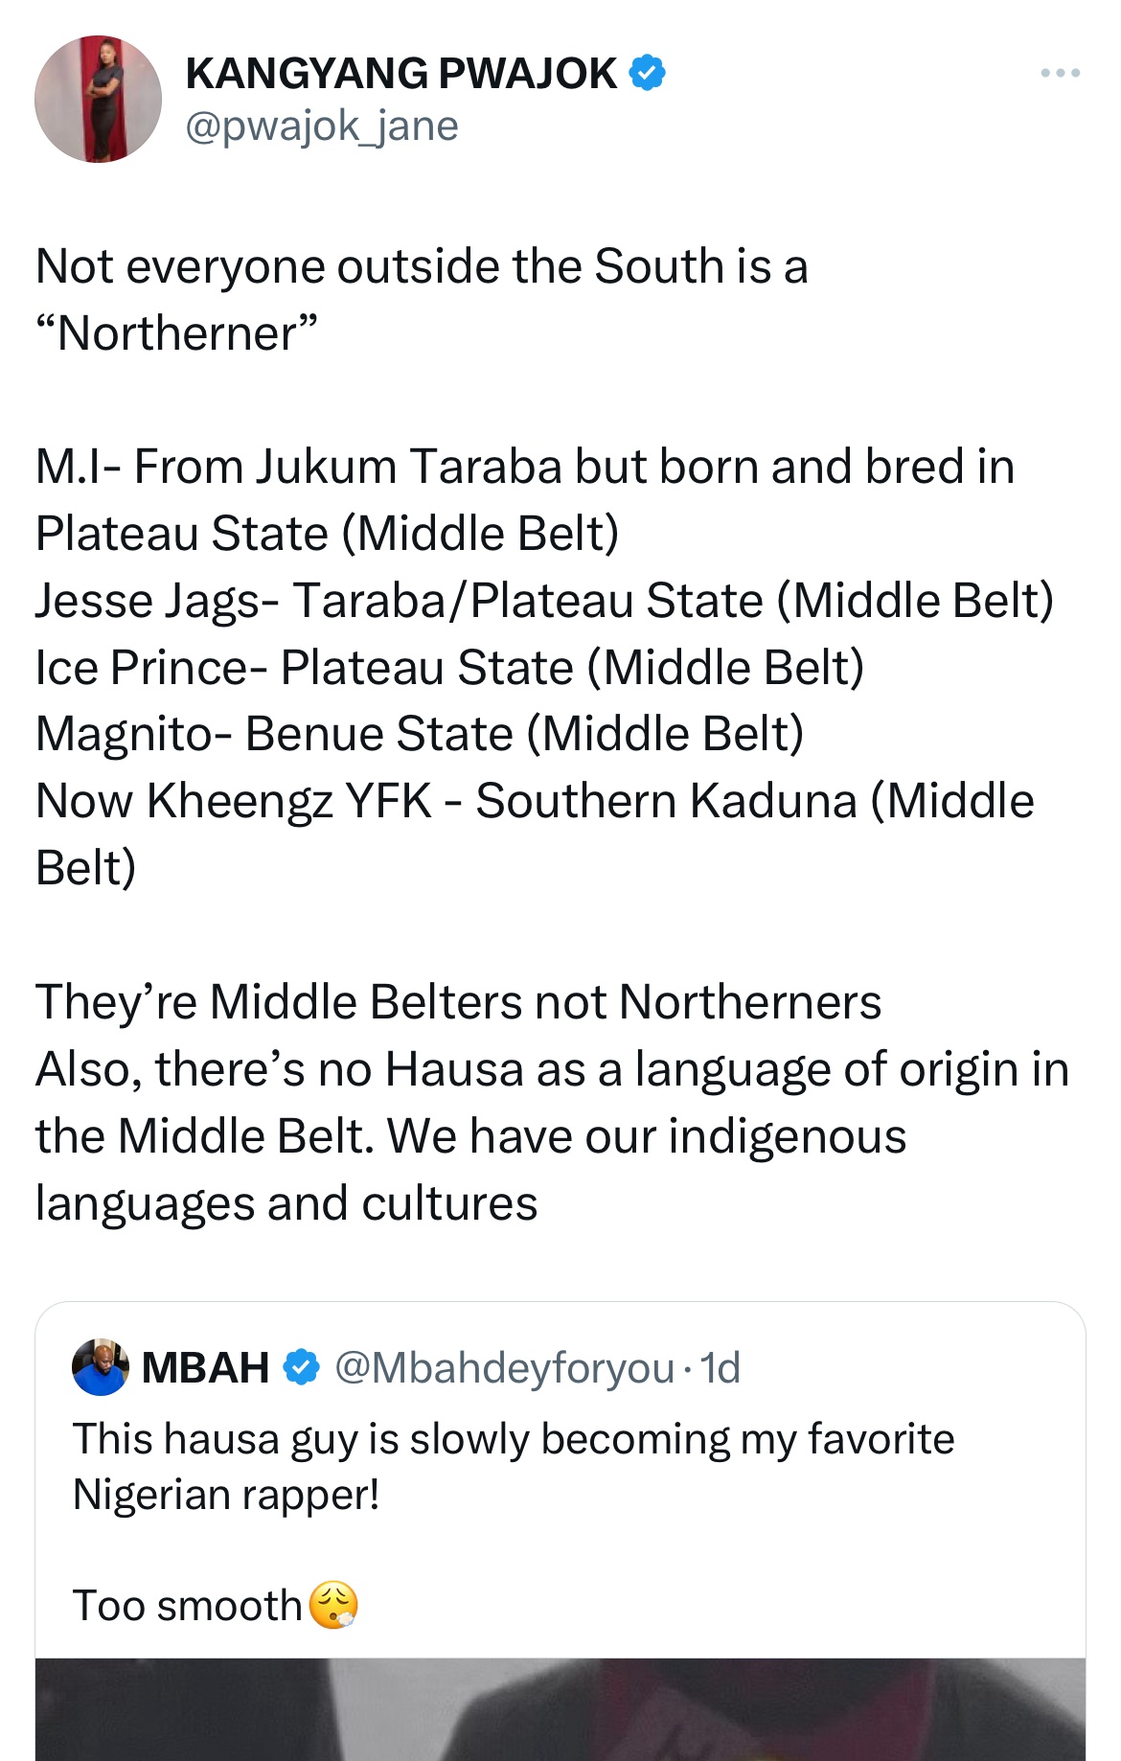Image resolution: width=1121 pixels, height=1761 pixels.
Task: Open the @Mbahdeyforyou handle
Action: click(504, 1367)
